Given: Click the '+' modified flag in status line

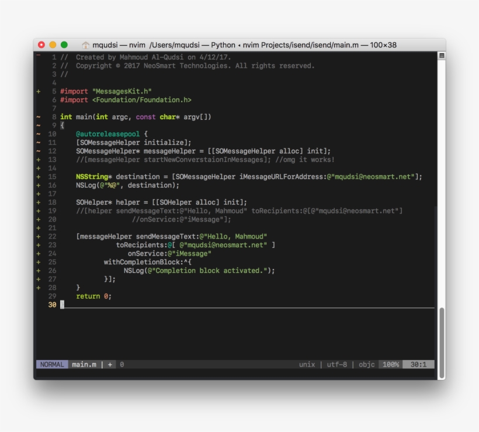Looking at the screenshot, I should tap(110, 364).
